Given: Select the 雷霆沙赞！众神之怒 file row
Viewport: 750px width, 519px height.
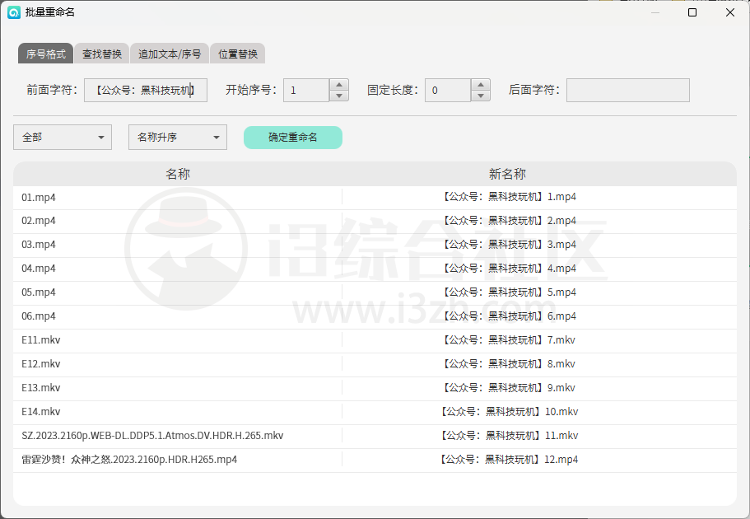Looking at the screenshot, I should [375, 461].
